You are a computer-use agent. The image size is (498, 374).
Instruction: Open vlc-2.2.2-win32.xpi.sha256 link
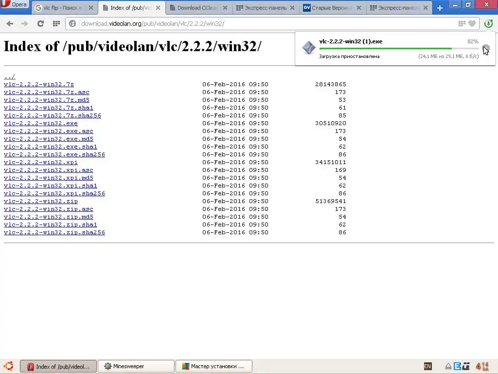[x=54, y=193]
